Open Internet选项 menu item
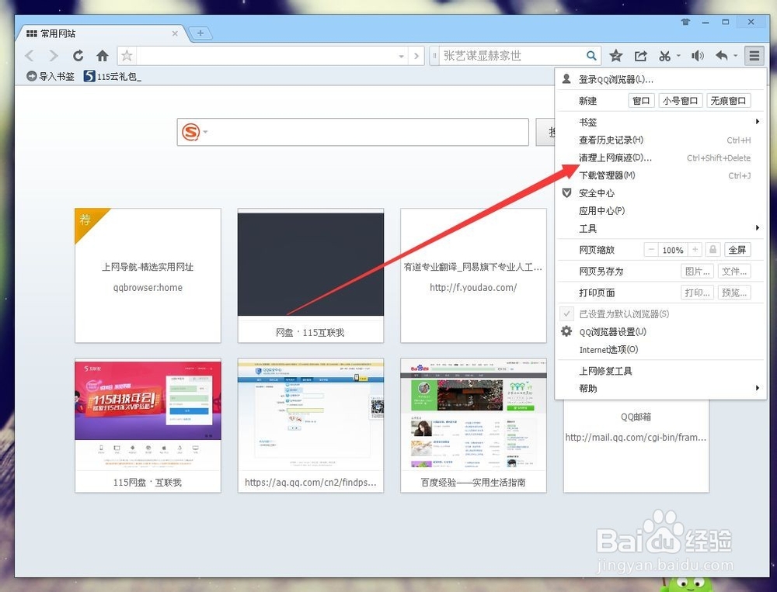 [x=661, y=349]
